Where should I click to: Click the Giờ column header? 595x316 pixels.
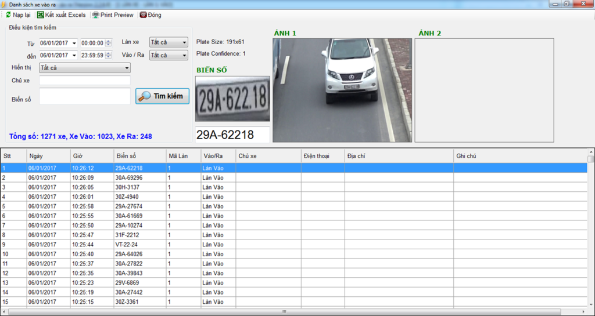point(91,156)
